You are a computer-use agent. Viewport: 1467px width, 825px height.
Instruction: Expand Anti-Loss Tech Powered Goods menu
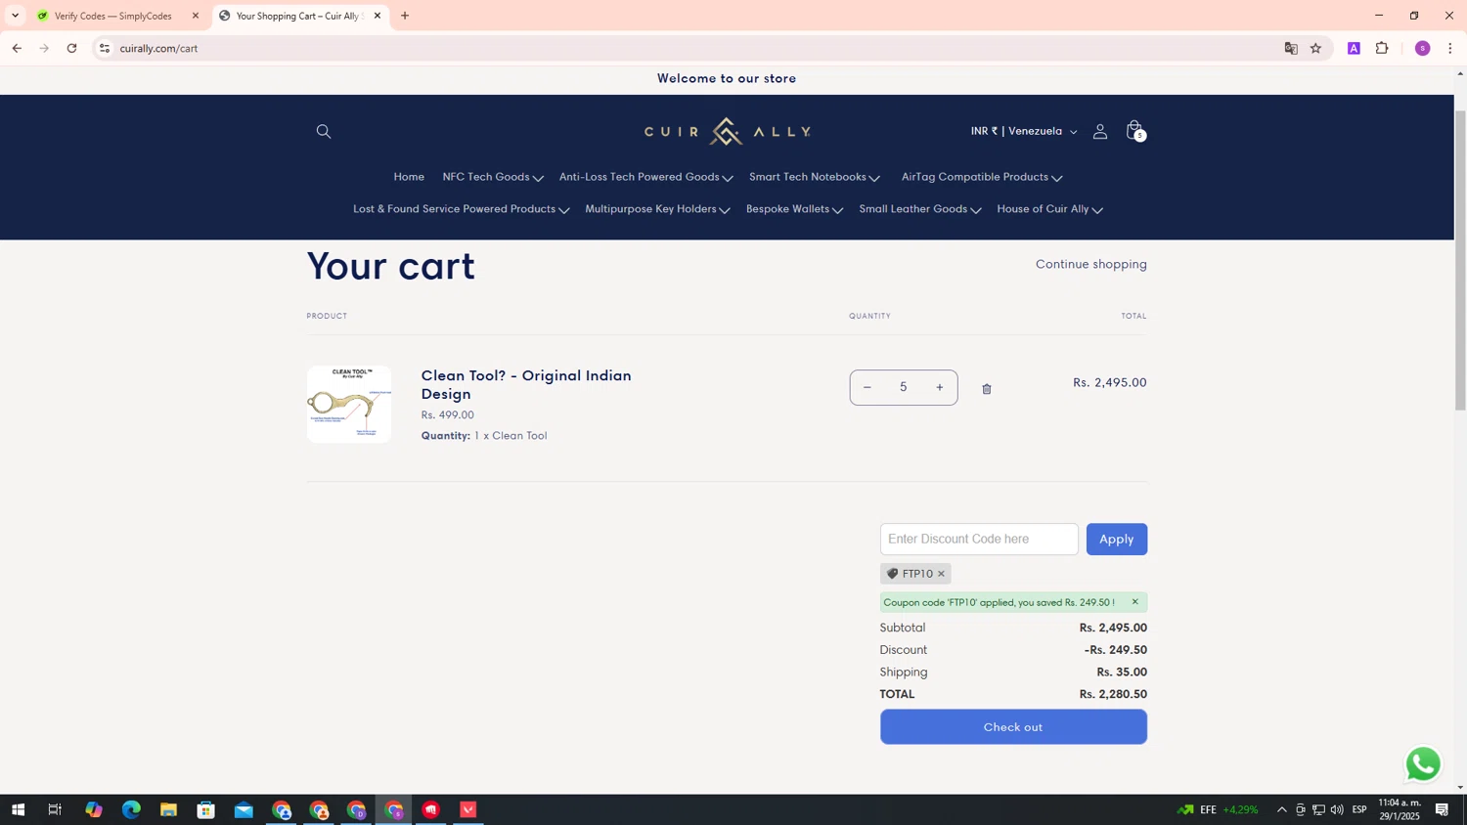click(x=645, y=177)
